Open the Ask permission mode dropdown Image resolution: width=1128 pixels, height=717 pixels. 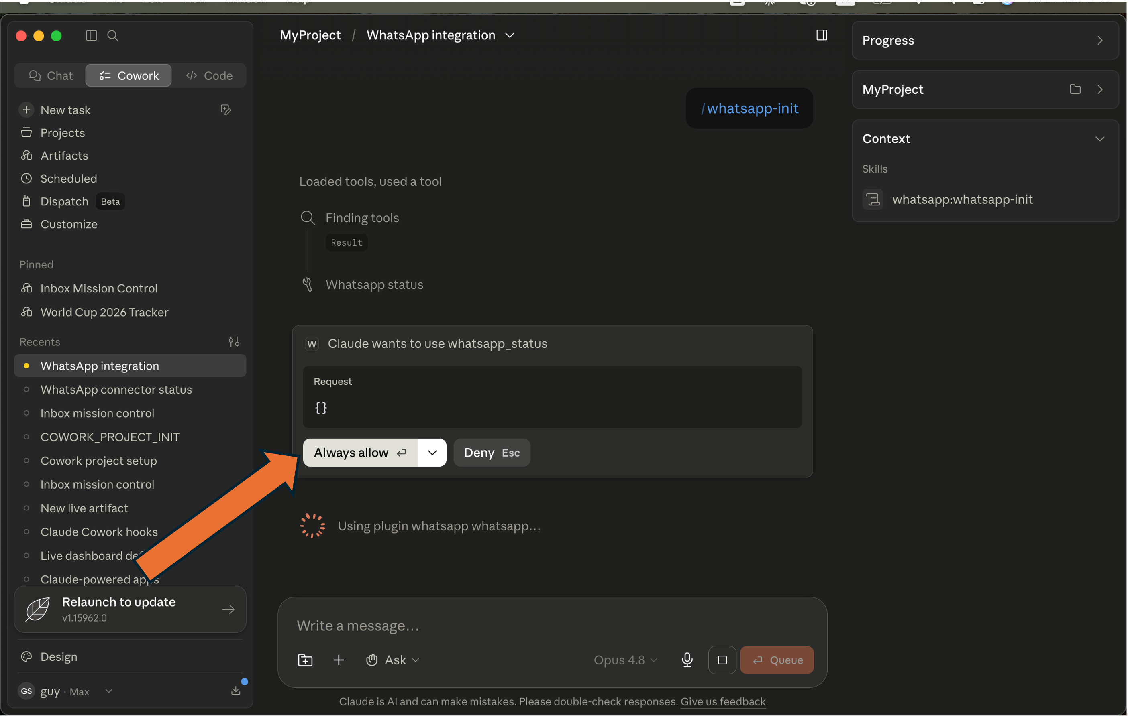click(393, 660)
